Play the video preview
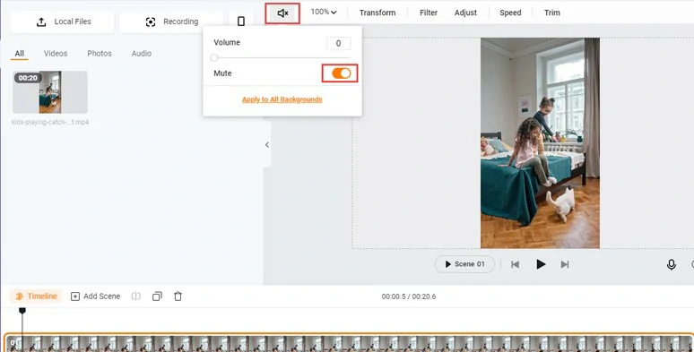This screenshot has height=352, width=694. (541, 264)
